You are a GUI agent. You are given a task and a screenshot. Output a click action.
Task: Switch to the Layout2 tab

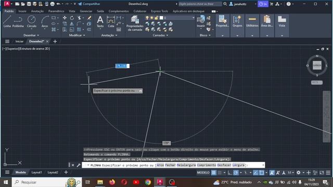coord(53,172)
